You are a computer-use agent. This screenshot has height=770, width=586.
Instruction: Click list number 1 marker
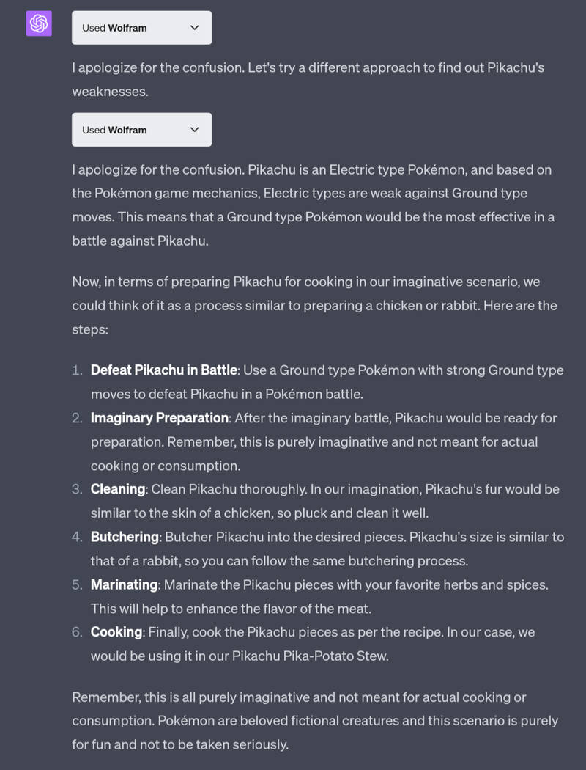tap(77, 370)
